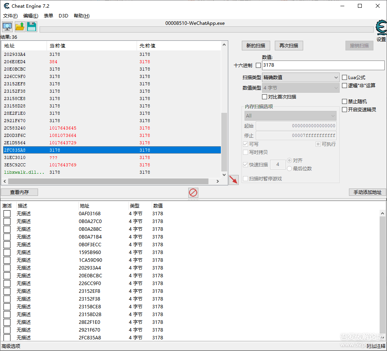Screen dimensions: 387x351
Task: Click the 数值 input field containing 3178
Action: click(x=323, y=65)
